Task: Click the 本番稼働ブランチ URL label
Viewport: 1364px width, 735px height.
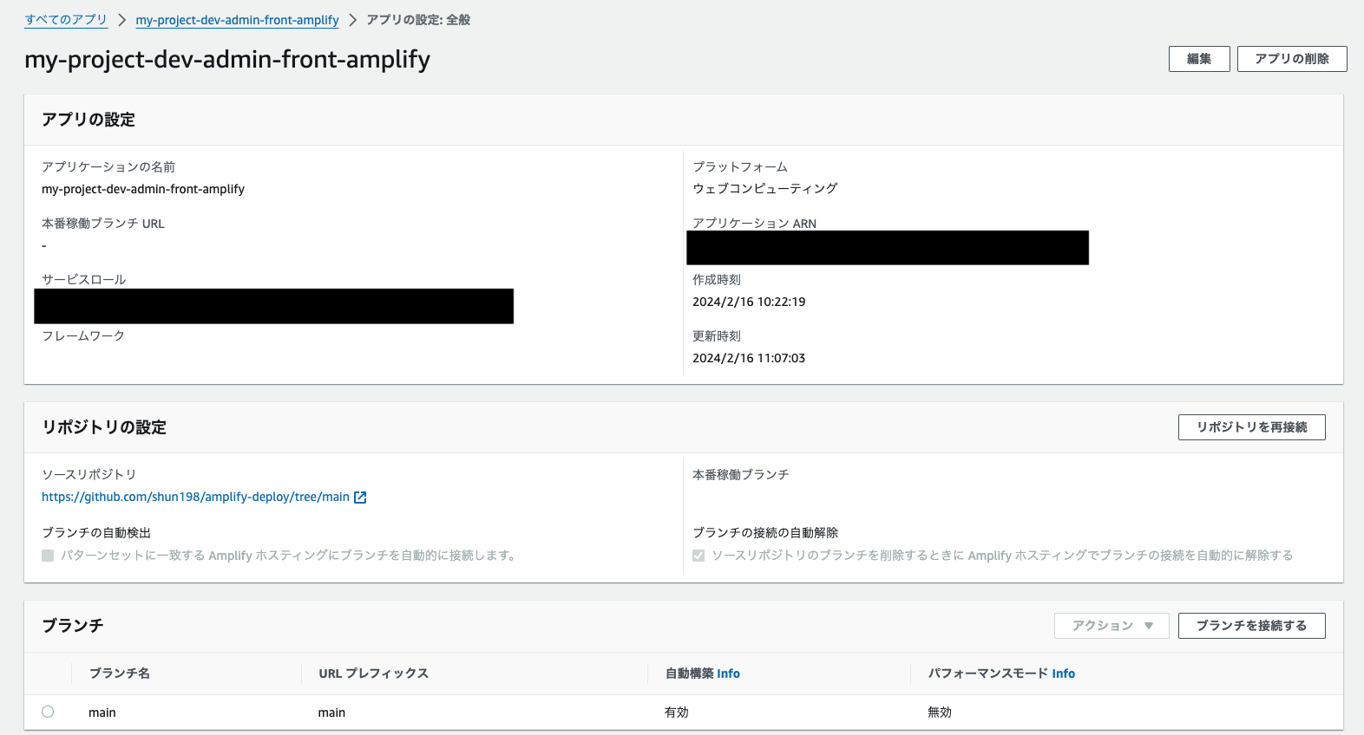Action: click(x=103, y=224)
